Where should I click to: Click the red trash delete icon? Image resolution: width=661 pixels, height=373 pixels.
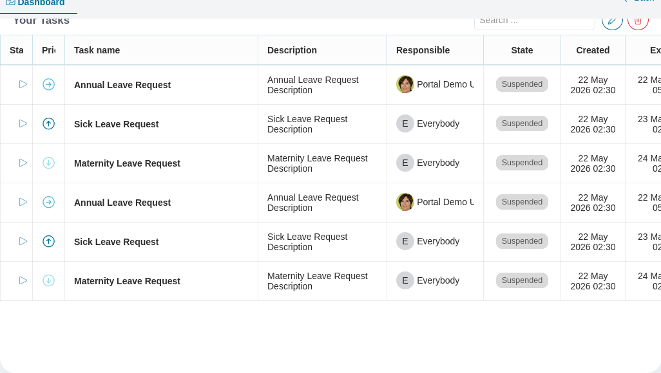click(x=638, y=22)
